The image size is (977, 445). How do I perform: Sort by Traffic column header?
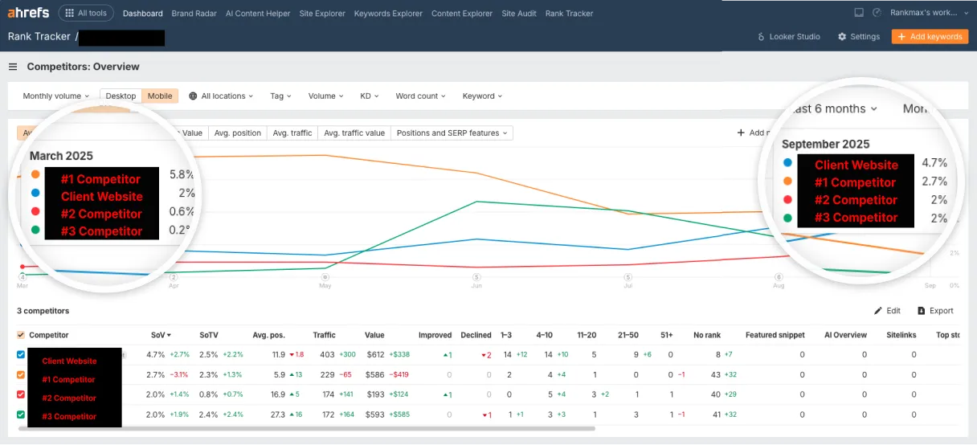(324, 335)
